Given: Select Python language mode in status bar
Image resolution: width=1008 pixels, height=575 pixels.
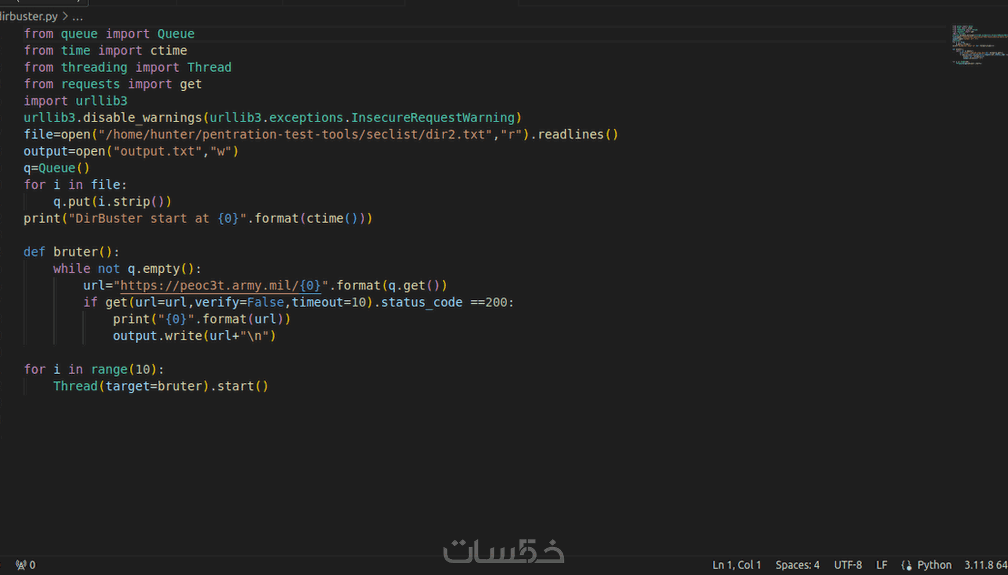Looking at the screenshot, I should coord(934,565).
